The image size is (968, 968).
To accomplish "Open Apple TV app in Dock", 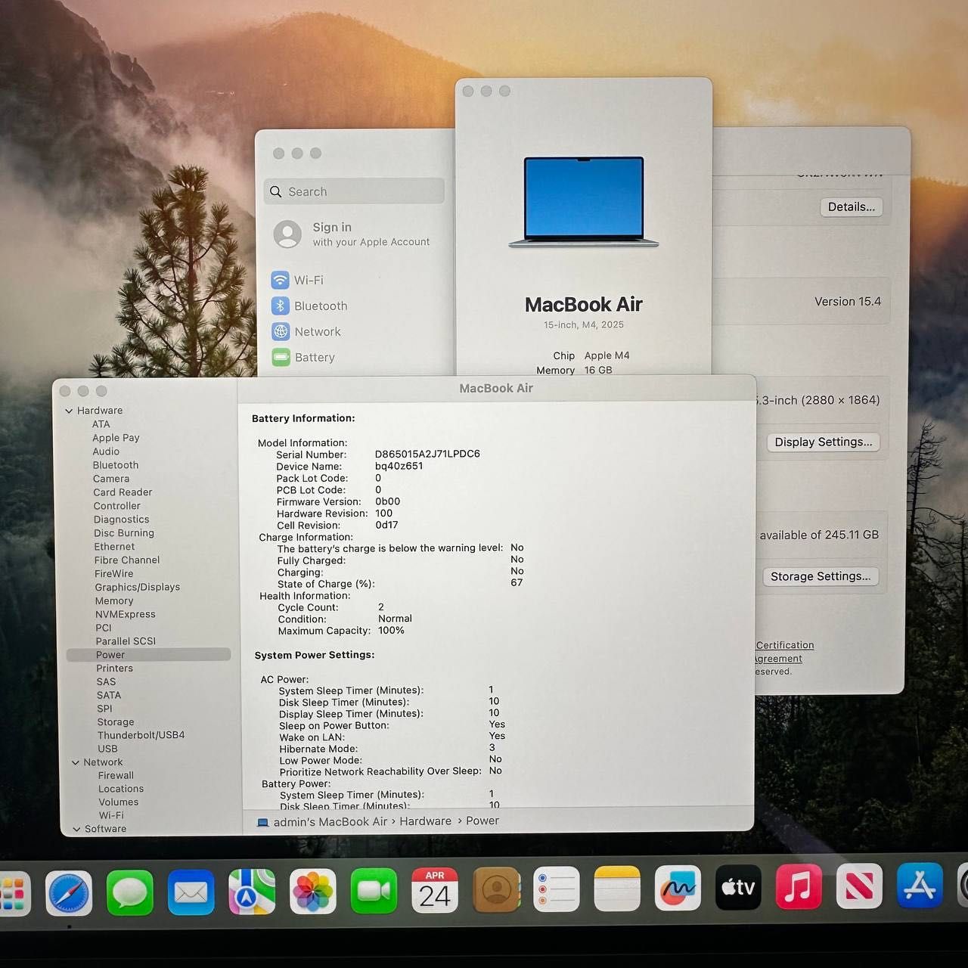I will 738,887.
